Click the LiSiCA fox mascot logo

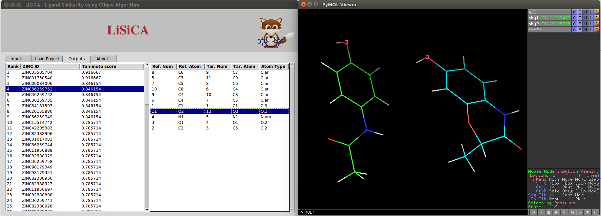(x=274, y=33)
